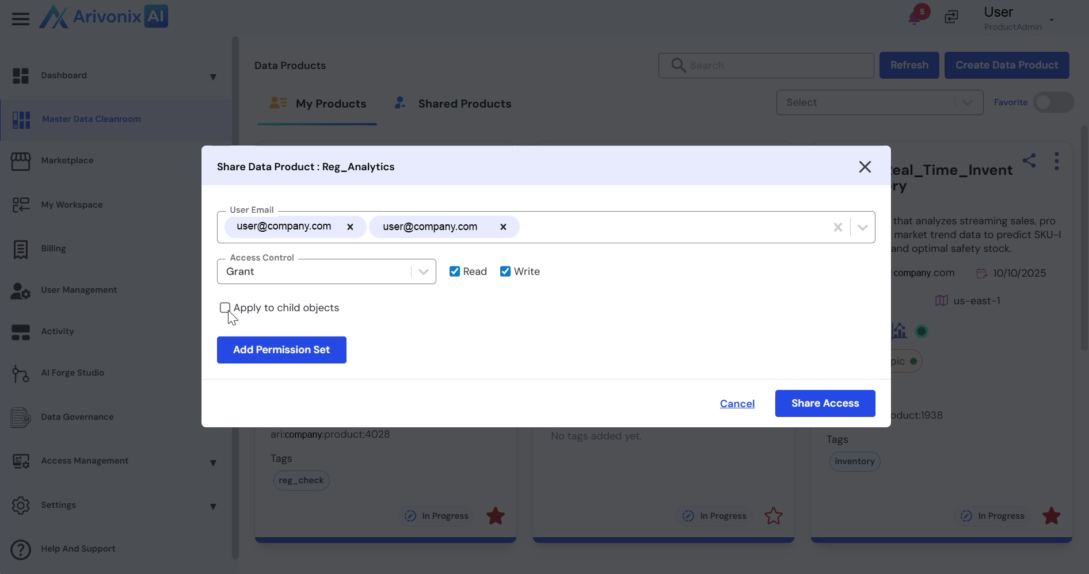
Task: Click the hamburger menu icon
Action: coord(21,18)
